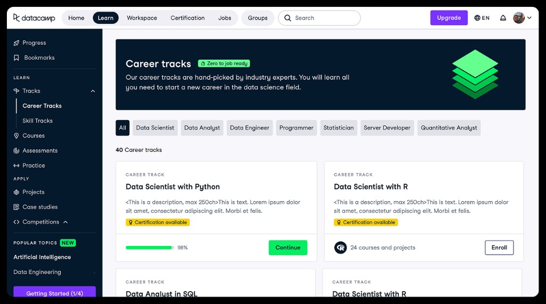Click the green Continue button

(x=288, y=248)
